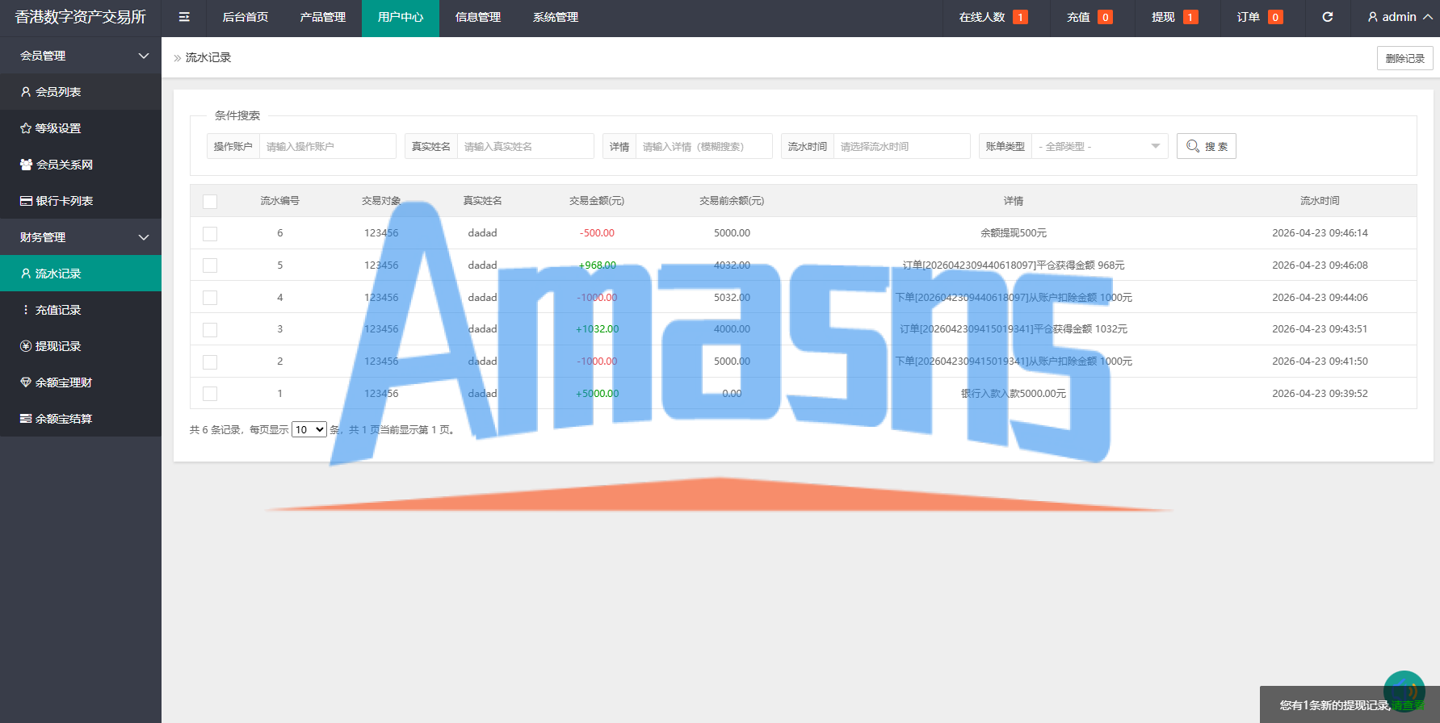The image size is (1440, 723).
Task: Open 会员列表 in the sidebar
Action: click(x=81, y=92)
